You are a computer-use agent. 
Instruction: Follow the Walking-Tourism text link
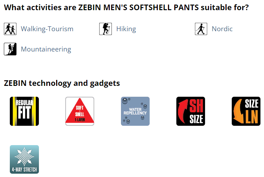[47, 29]
